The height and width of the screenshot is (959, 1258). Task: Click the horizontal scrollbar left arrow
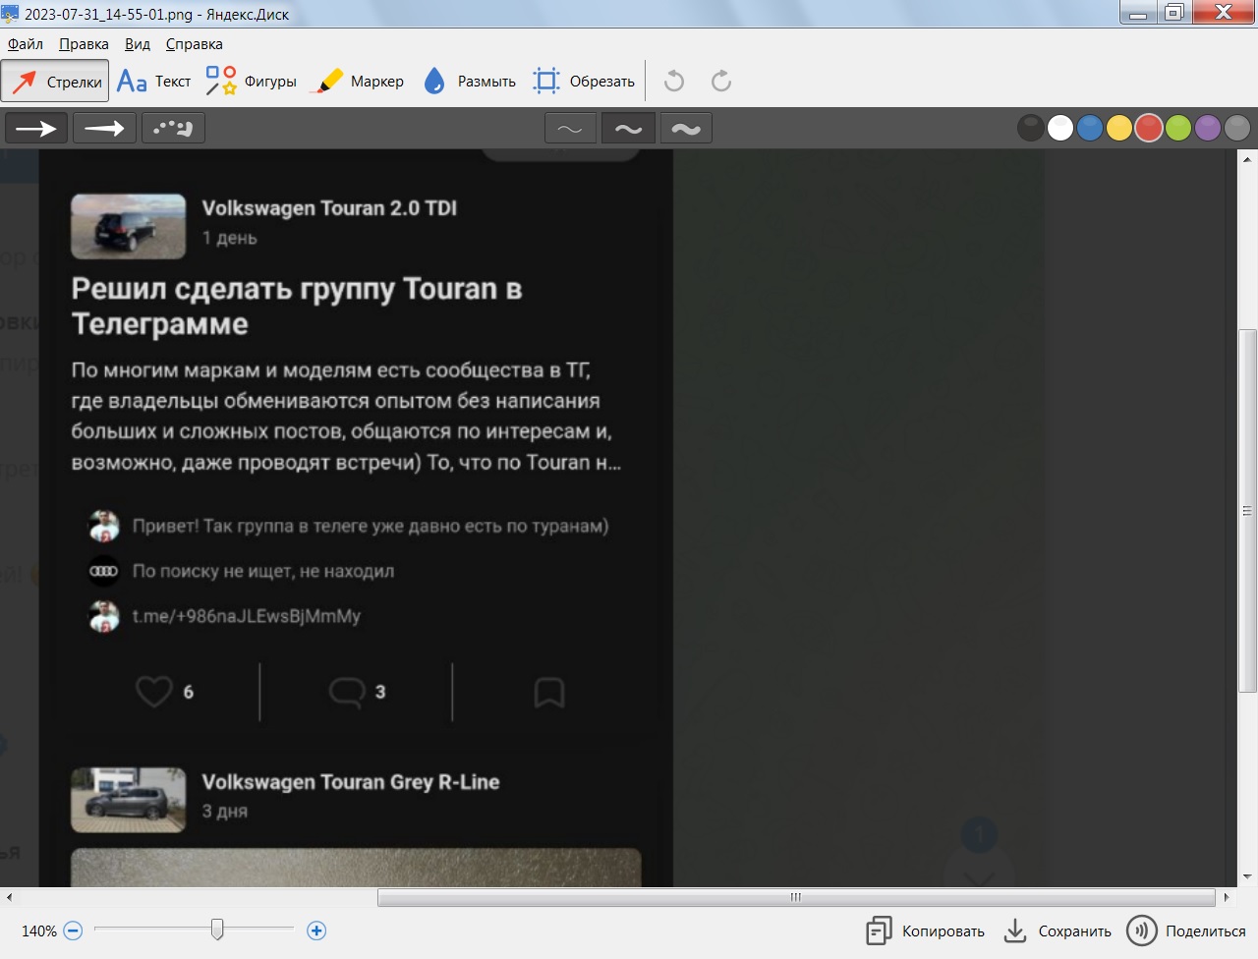click(x=9, y=897)
